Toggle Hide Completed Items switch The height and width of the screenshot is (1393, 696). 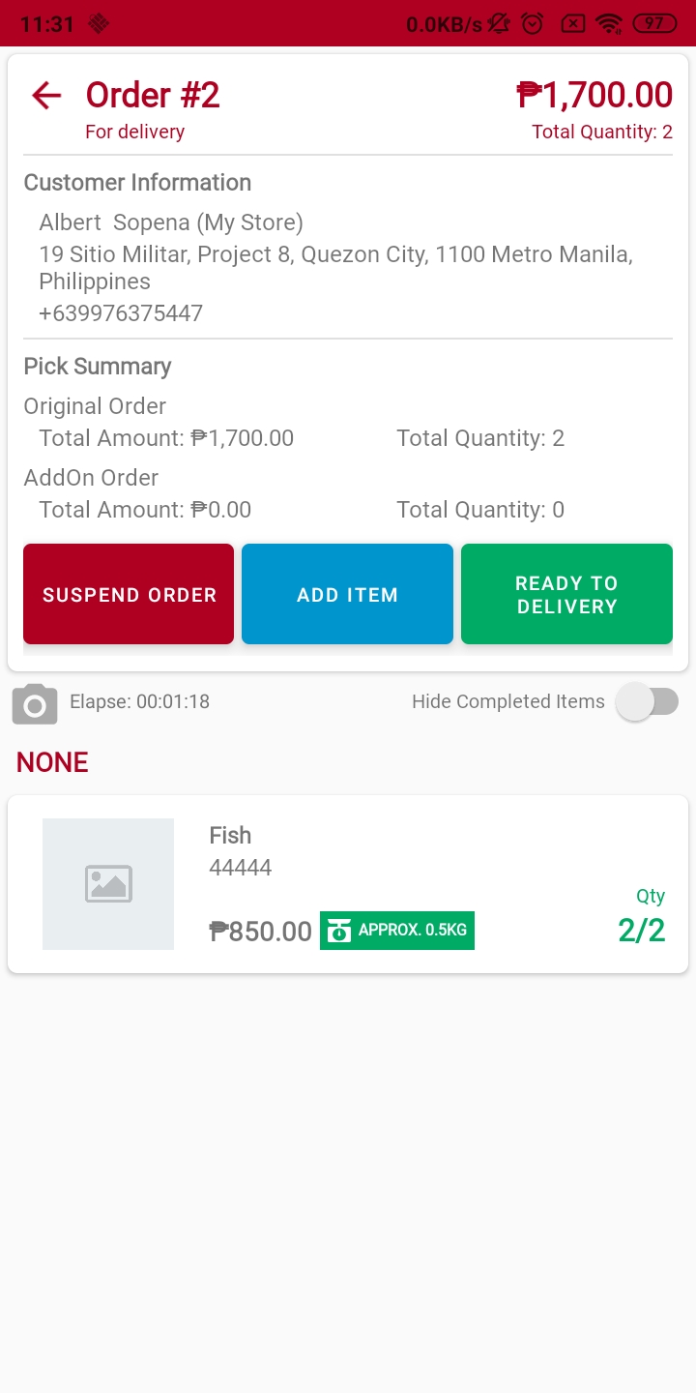click(649, 702)
